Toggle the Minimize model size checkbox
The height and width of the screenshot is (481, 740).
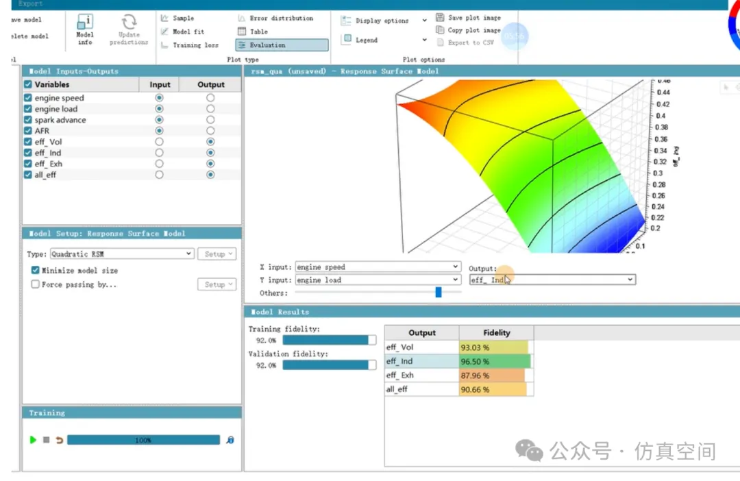tap(36, 271)
